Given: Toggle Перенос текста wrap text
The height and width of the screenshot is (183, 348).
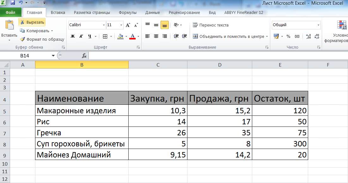Looking at the screenshot, I should tap(211, 25).
